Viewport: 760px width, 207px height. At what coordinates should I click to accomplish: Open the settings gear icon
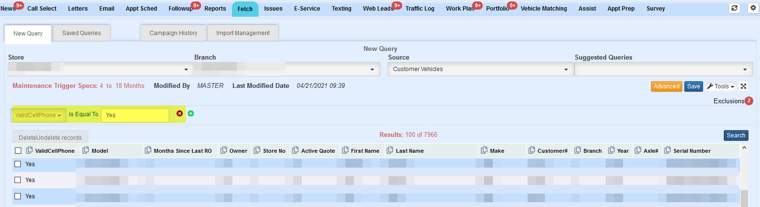[753, 8]
